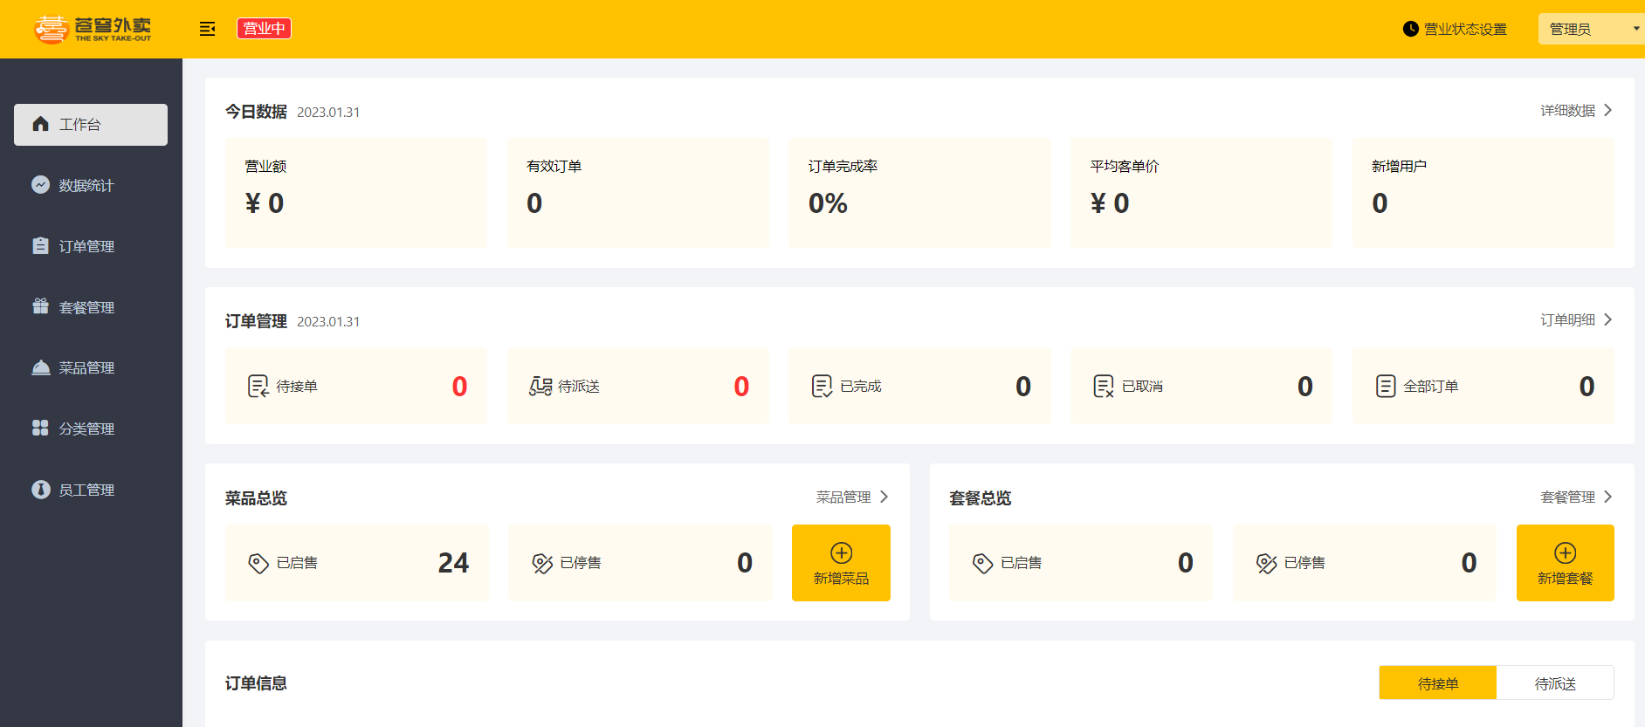Click the 苍穹外卖 logo
The image size is (1645, 727).
coord(93,29)
